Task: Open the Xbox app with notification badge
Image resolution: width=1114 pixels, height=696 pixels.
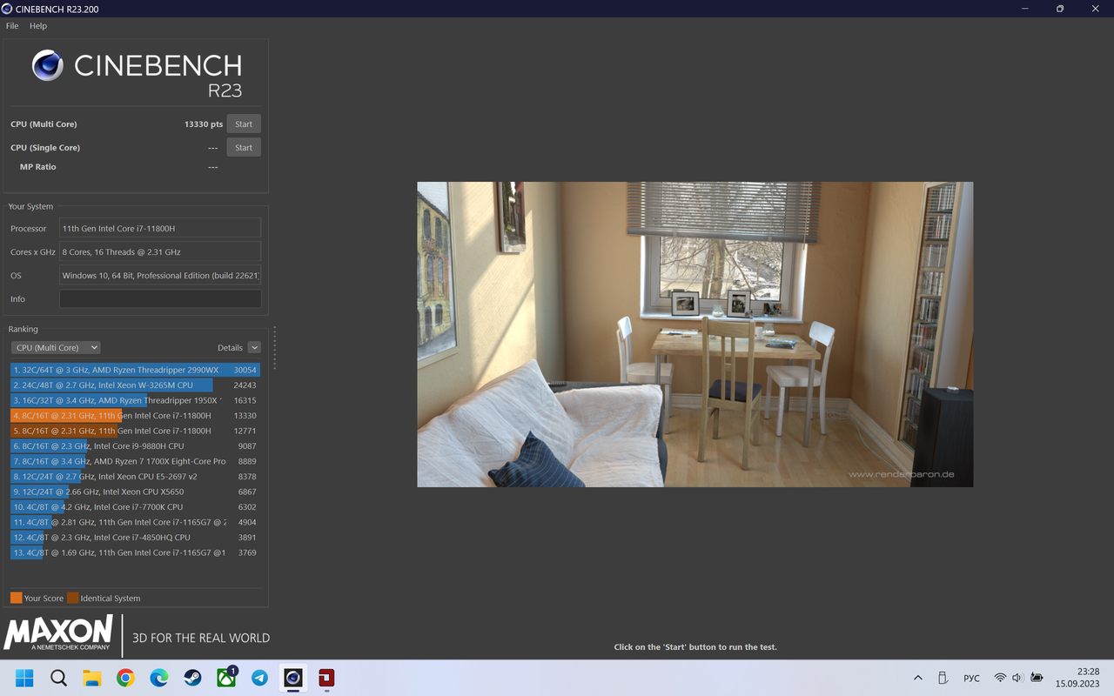Action: coord(226,677)
